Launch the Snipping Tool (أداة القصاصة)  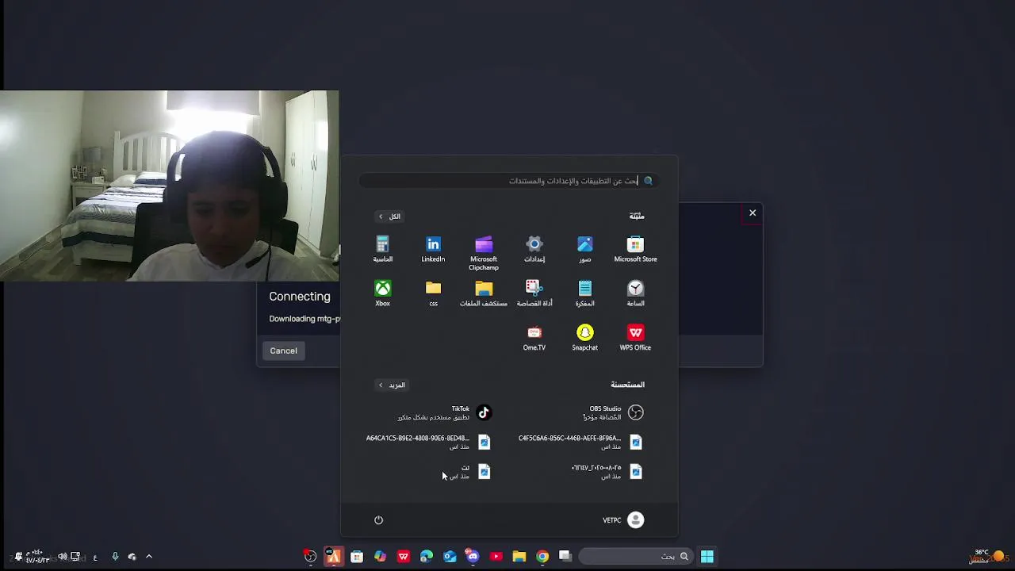[x=534, y=293]
